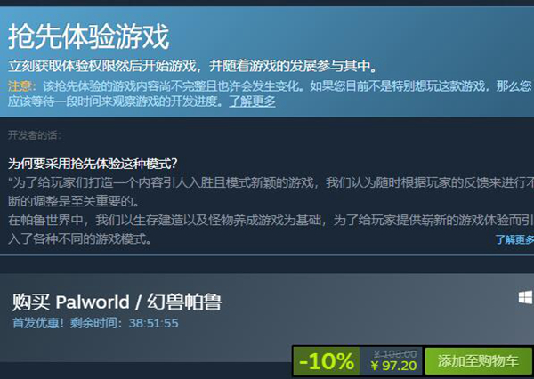Click the -10% discount badge

(x=327, y=361)
